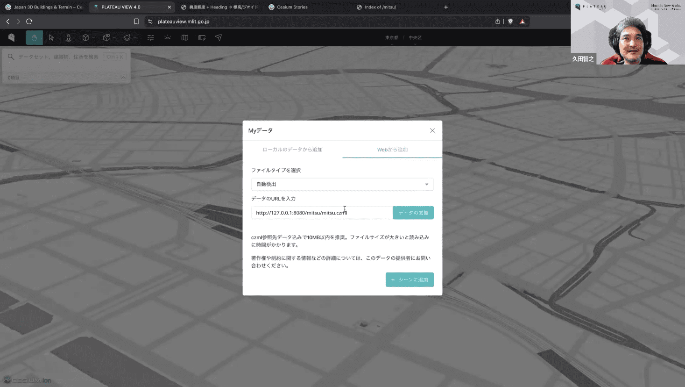Collapse the 0項目 results panel
Viewport: 685px width, 387px height.
click(123, 78)
